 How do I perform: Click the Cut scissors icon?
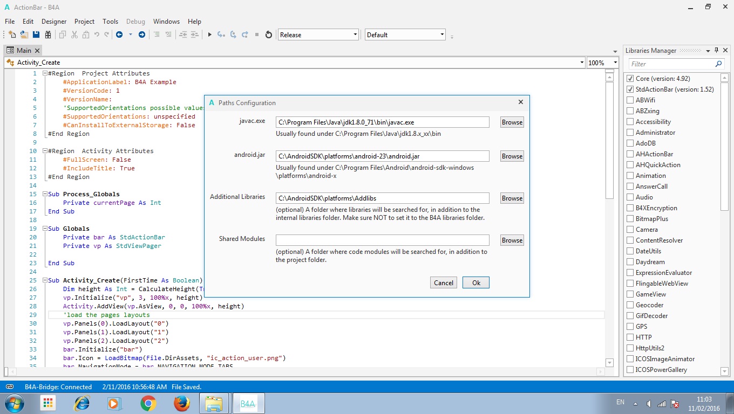[74, 34]
